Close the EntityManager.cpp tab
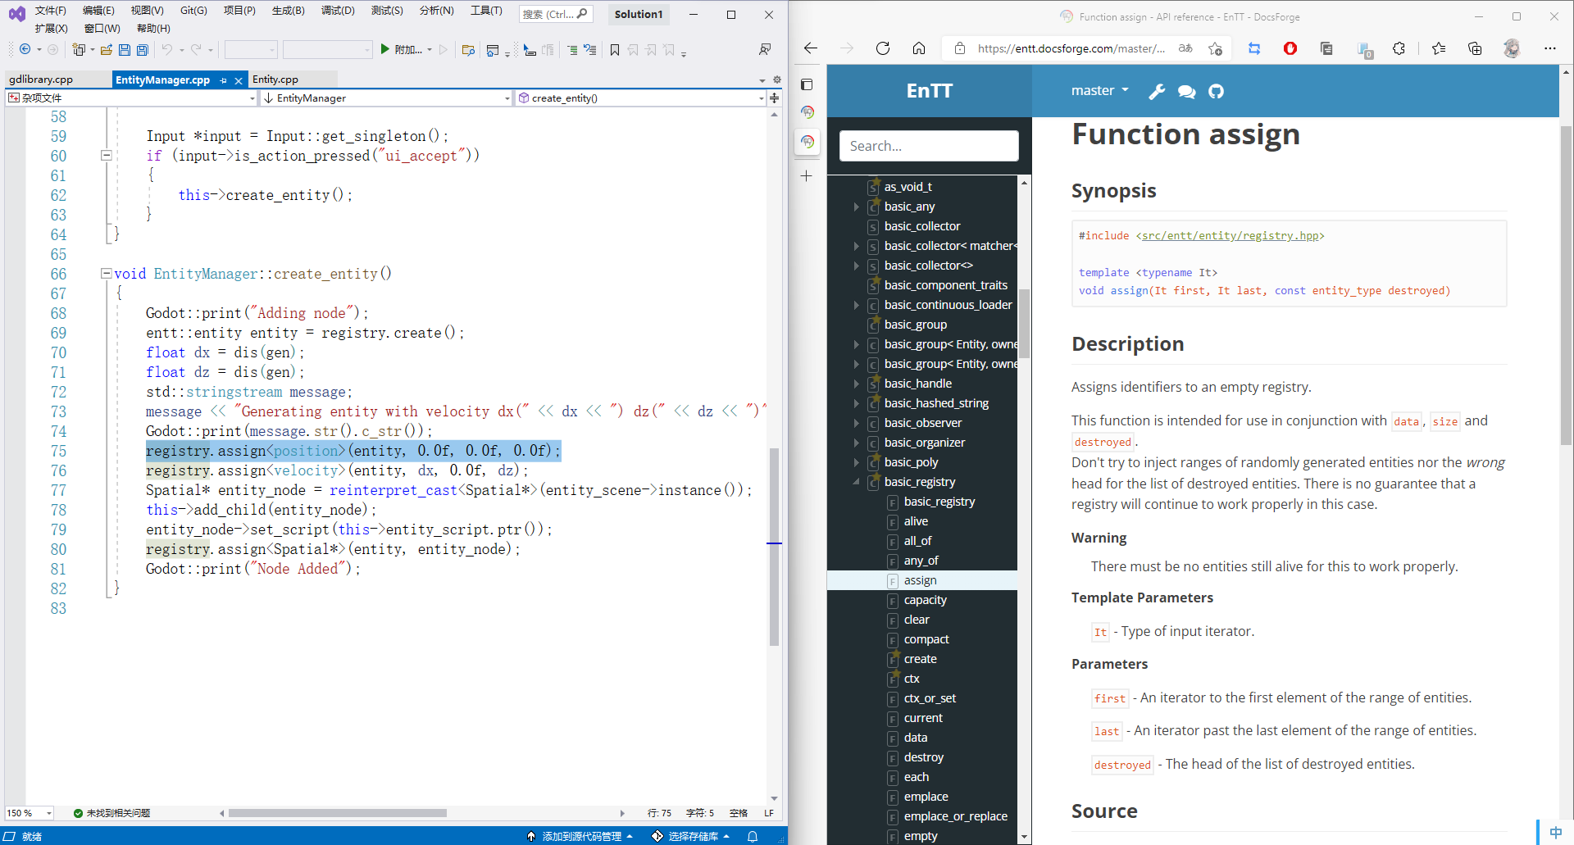The width and height of the screenshot is (1574, 845). tap(239, 80)
